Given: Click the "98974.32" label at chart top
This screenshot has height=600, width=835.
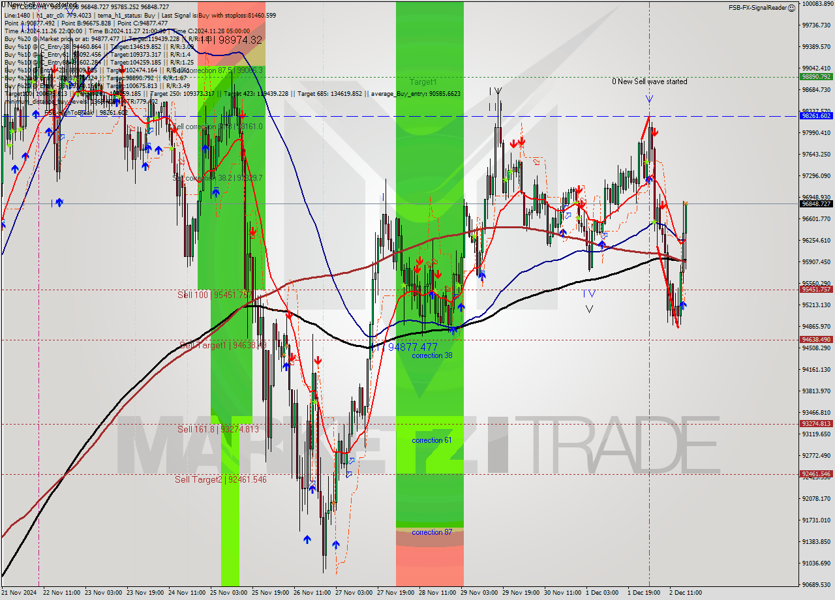Looking at the screenshot, I should pos(239,40).
